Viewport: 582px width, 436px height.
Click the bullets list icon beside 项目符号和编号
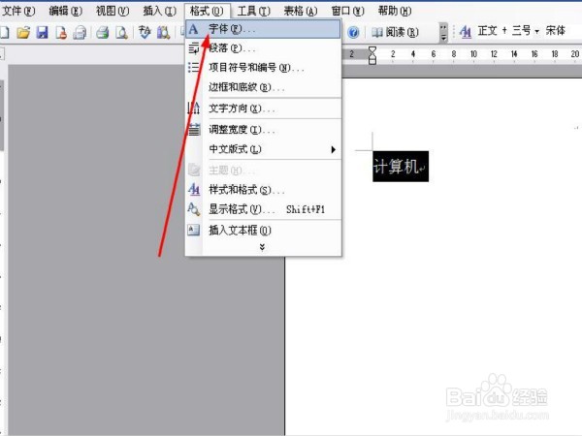point(193,68)
